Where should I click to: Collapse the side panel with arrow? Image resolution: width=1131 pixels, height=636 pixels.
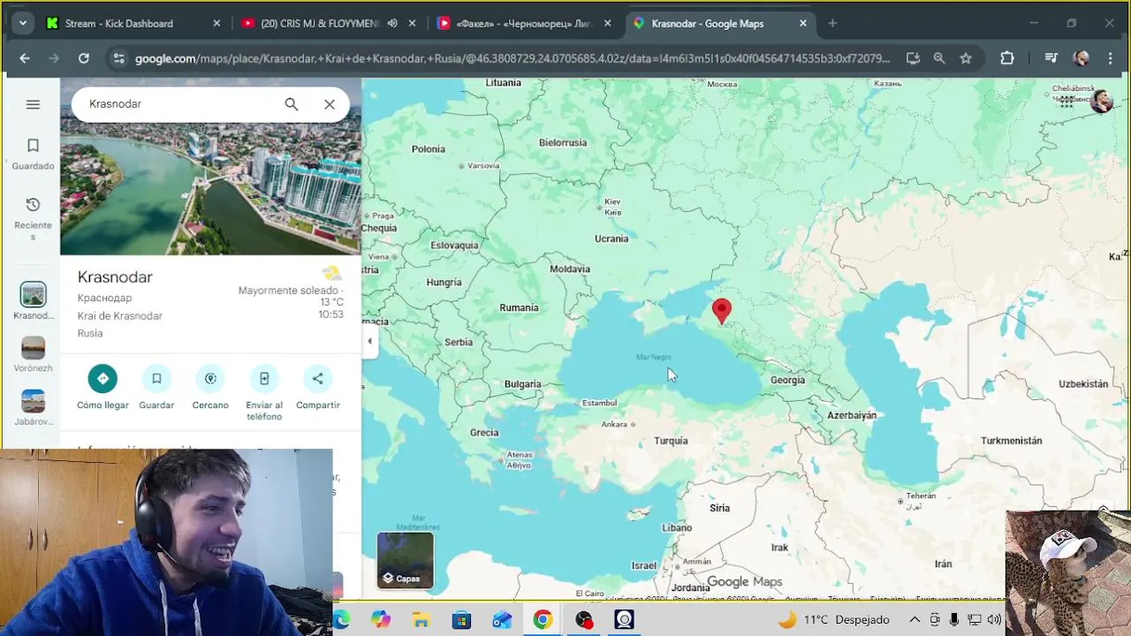pos(369,341)
